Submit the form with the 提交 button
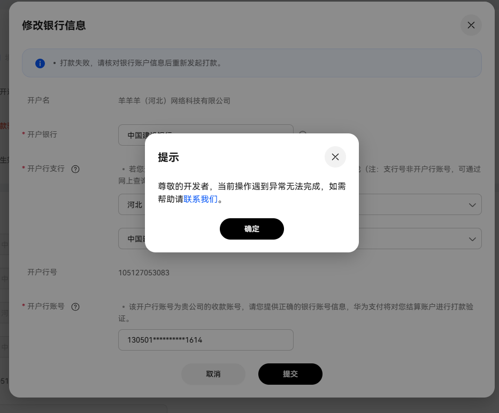 click(x=290, y=374)
